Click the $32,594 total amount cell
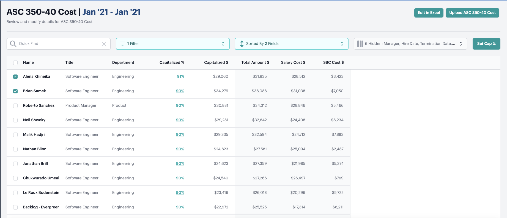Screen dimensions: 507x218 pyautogui.click(x=259, y=134)
